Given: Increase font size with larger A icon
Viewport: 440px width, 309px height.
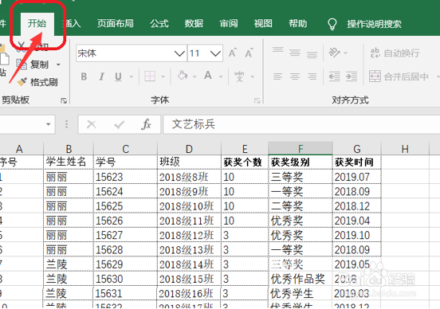Looking at the screenshot, I should [232, 53].
